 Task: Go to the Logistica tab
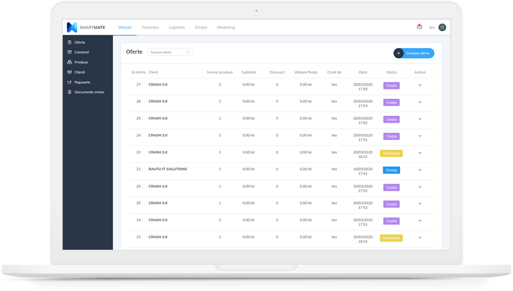[177, 27]
